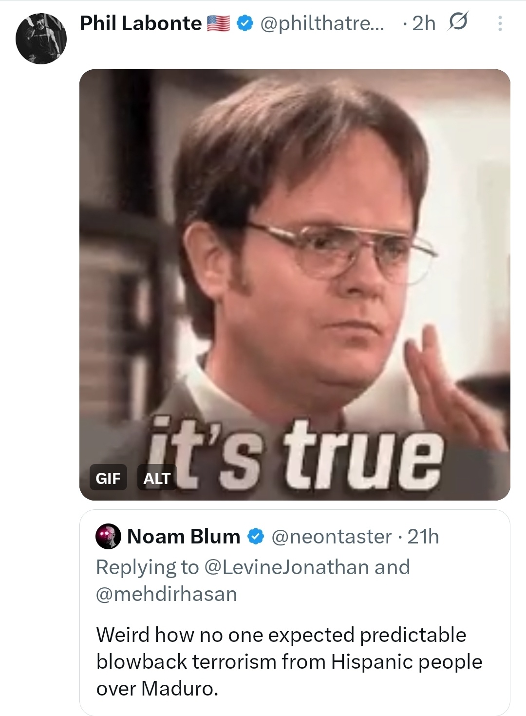Click the US flag emoji beside Phil Labonte
This screenshot has height=716, width=526.
[x=219, y=23]
